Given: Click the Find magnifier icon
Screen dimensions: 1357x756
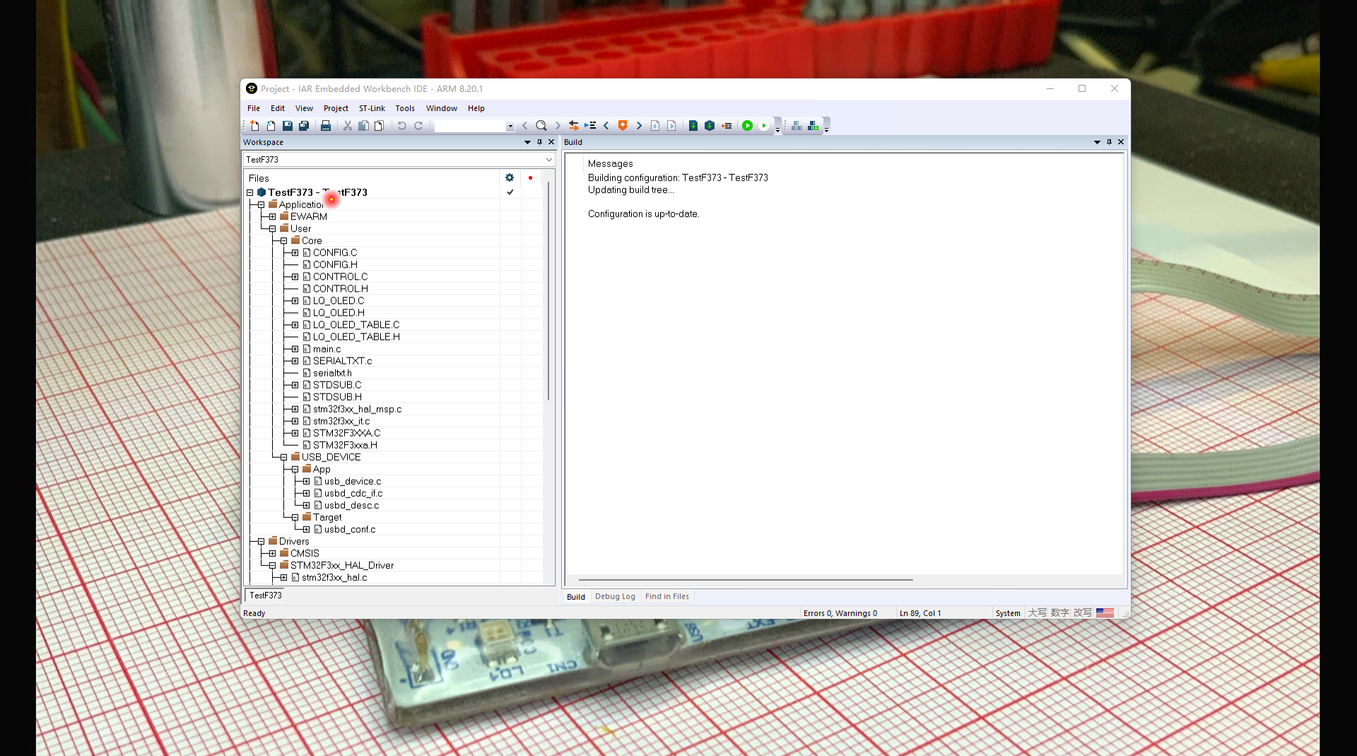Looking at the screenshot, I should click(x=541, y=126).
